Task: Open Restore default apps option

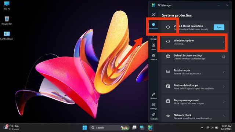Action: [195, 87]
